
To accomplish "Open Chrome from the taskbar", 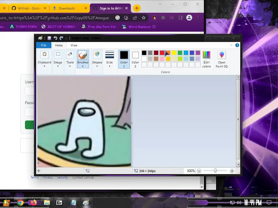I will 20,203.
